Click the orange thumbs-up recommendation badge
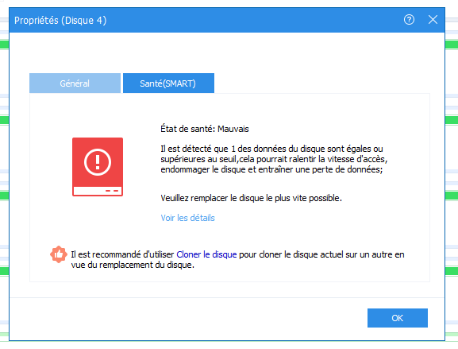Screen dimensions: 458x349 pos(59,254)
